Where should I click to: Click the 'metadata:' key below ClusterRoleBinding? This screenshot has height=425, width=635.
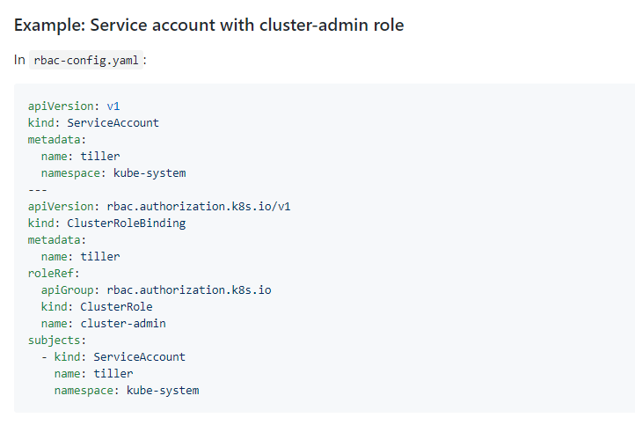click(57, 239)
